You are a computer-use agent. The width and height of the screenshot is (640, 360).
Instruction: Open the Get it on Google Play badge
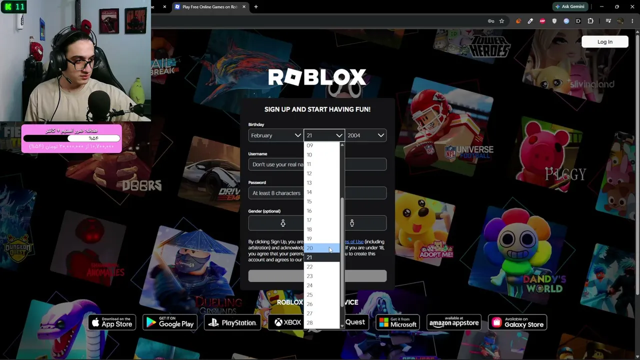pyautogui.click(x=170, y=322)
